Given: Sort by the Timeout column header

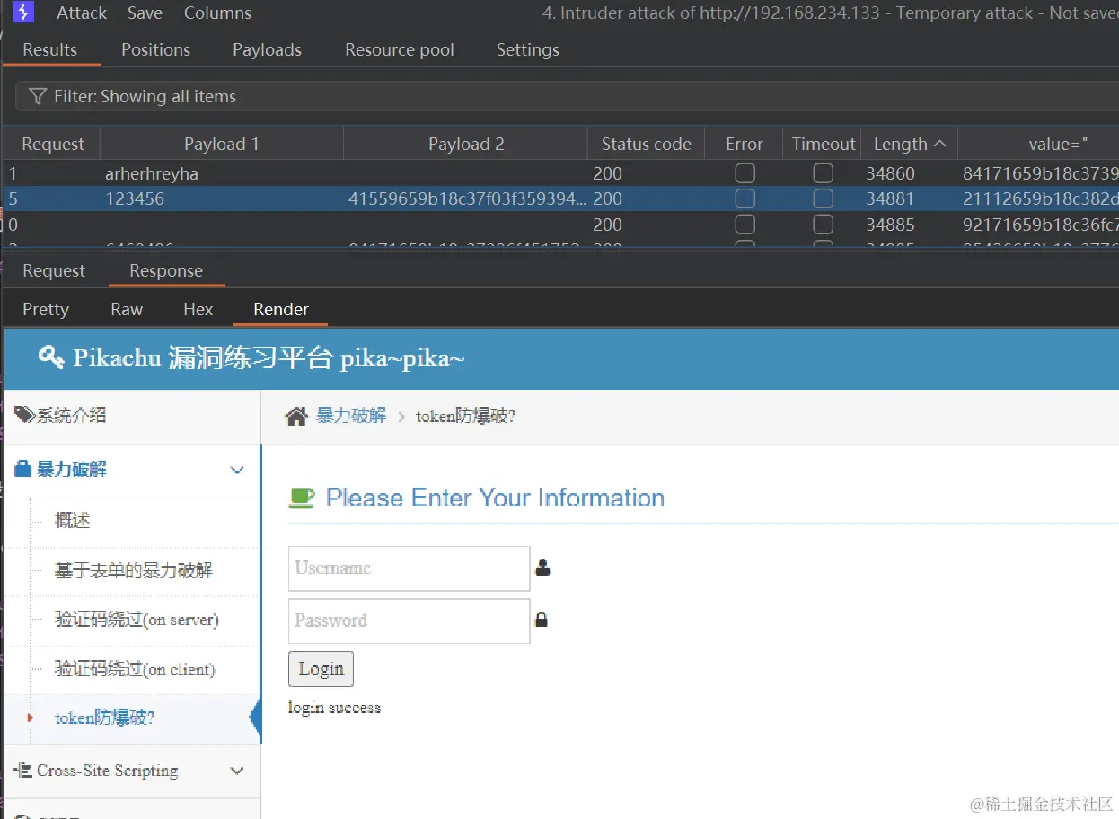Looking at the screenshot, I should pyautogui.click(x=824, y=144).
